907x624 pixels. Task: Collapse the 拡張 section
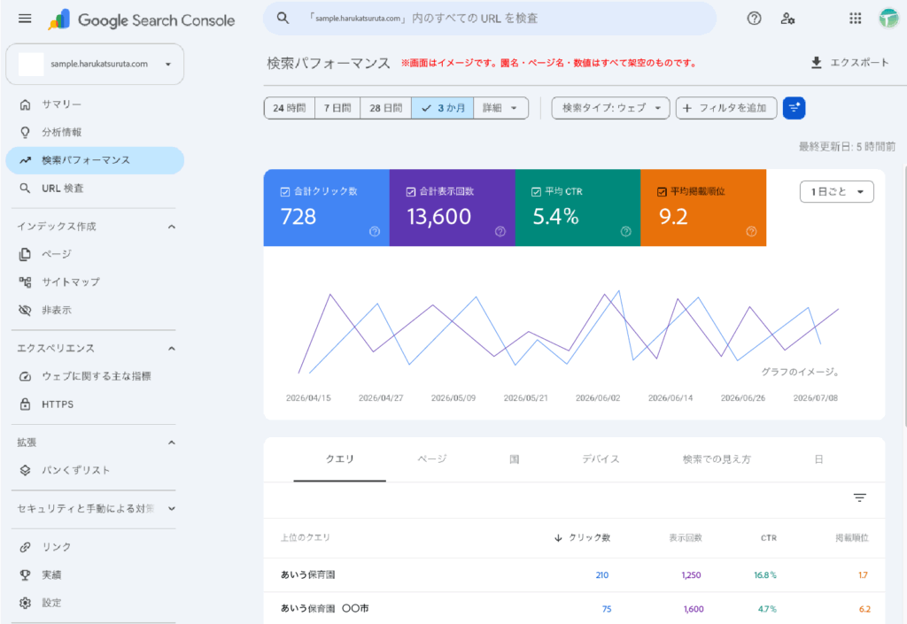point(171,443)
